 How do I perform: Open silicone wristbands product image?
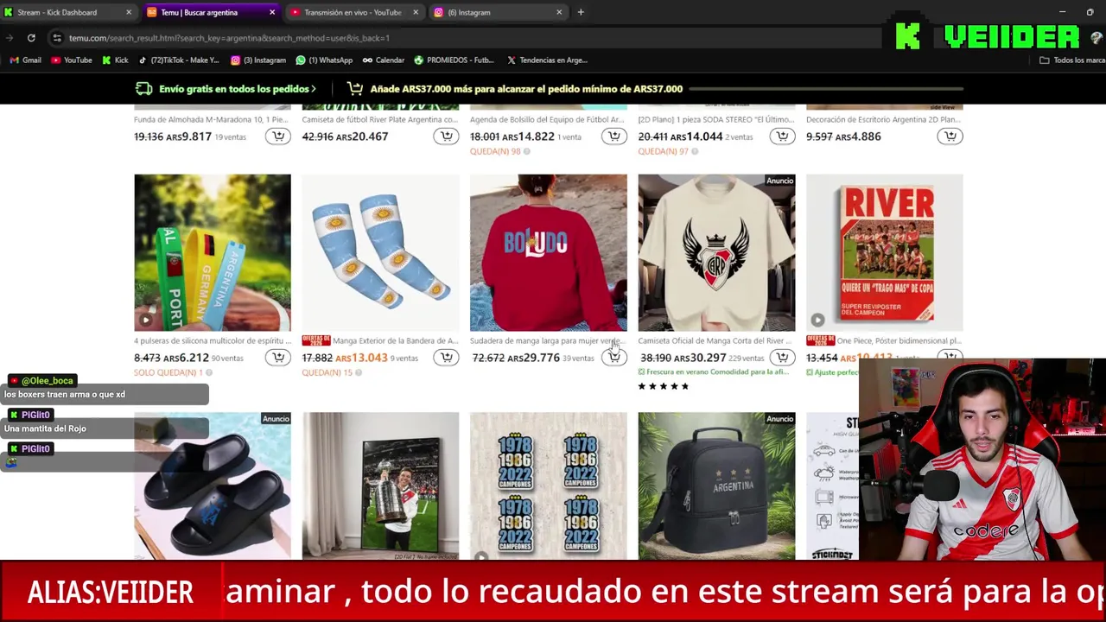pyautogui.click(x=213, y=252)
